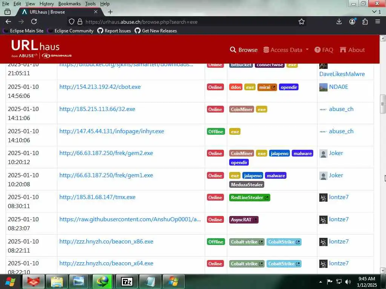Open the Tools menu
Screen dimensions: 386x289
click(90, 4)
